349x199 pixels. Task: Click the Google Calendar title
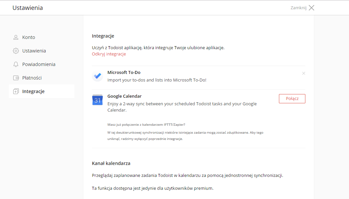[x=124, y=96]
